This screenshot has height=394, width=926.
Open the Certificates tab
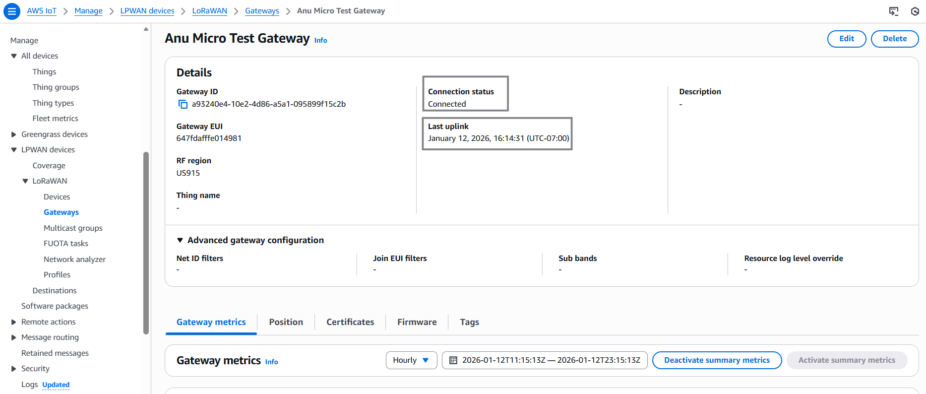point(350,322)
